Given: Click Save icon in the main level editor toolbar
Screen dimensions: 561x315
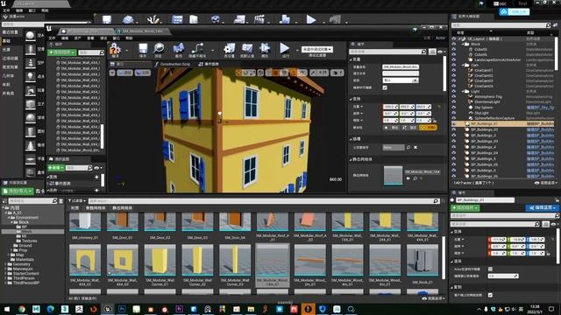Looking at the screenshot, I should (x=107, y=19).
